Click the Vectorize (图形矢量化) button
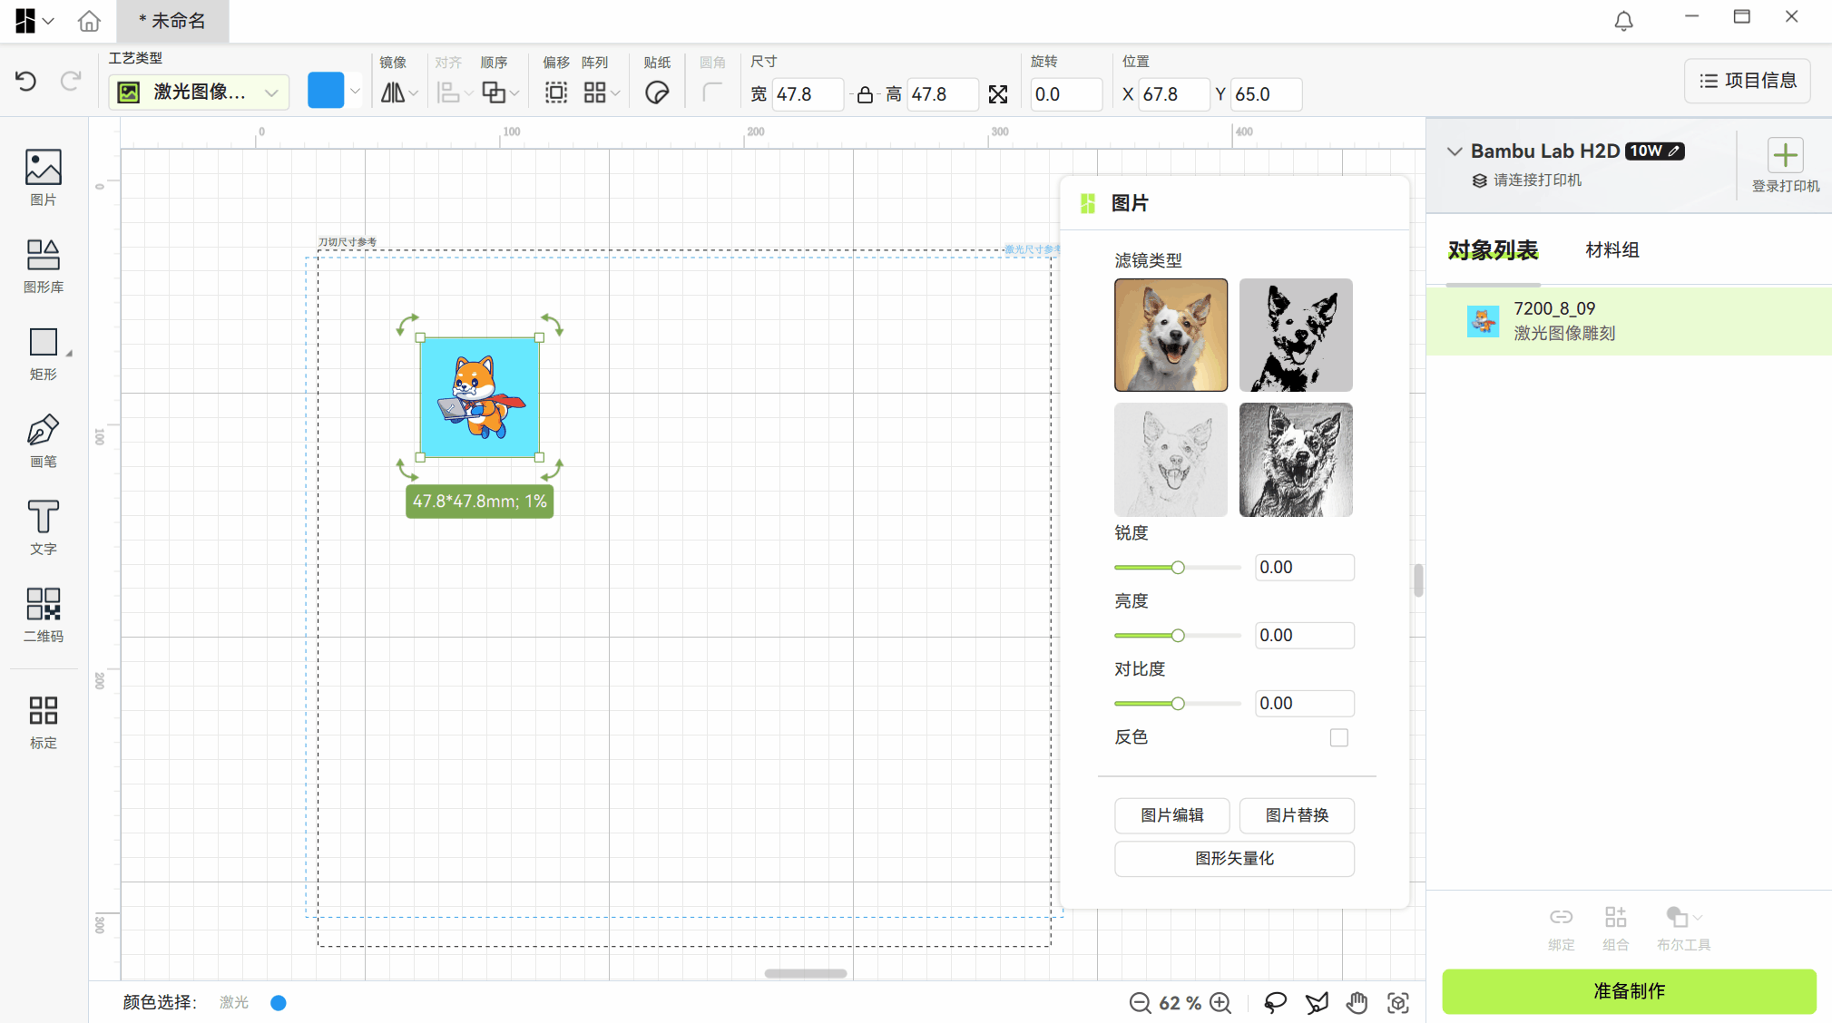The height and width of the screenshot is (1023, 1832). (x=1234, y=859)
